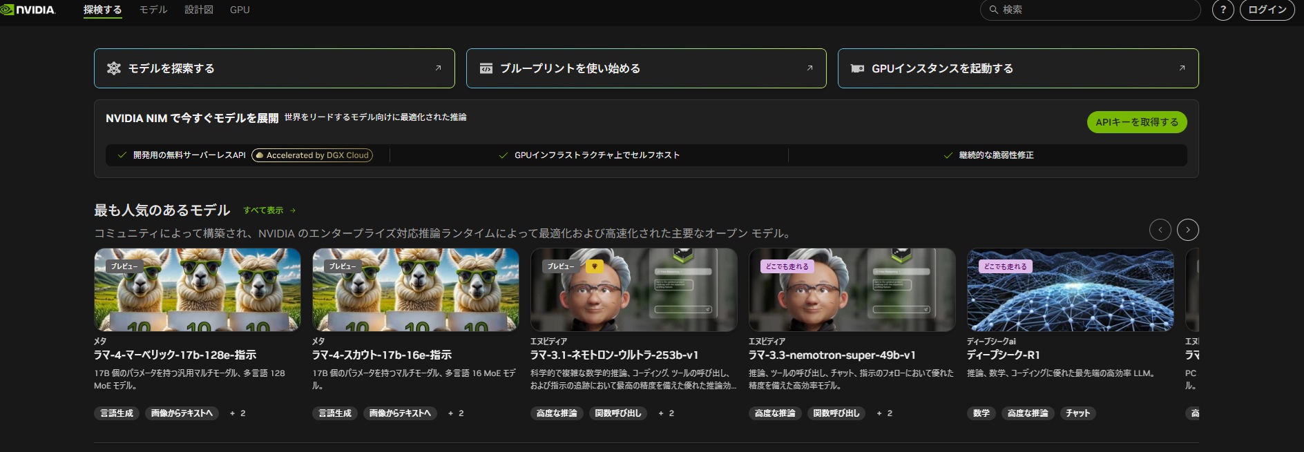
Task: Open the 設計図 tab
Action: point(199,10)
